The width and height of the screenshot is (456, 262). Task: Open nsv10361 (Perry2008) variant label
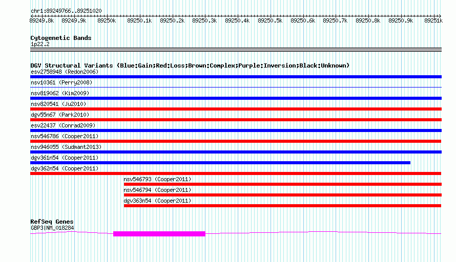pyautogui.click(x=61, y=82)
